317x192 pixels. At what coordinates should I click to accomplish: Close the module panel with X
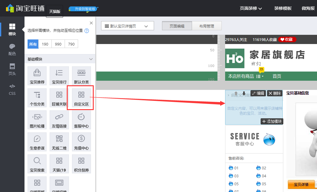point(91,23)
